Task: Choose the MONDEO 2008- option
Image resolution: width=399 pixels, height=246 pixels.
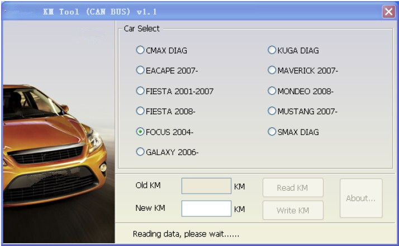Action: 272,91
